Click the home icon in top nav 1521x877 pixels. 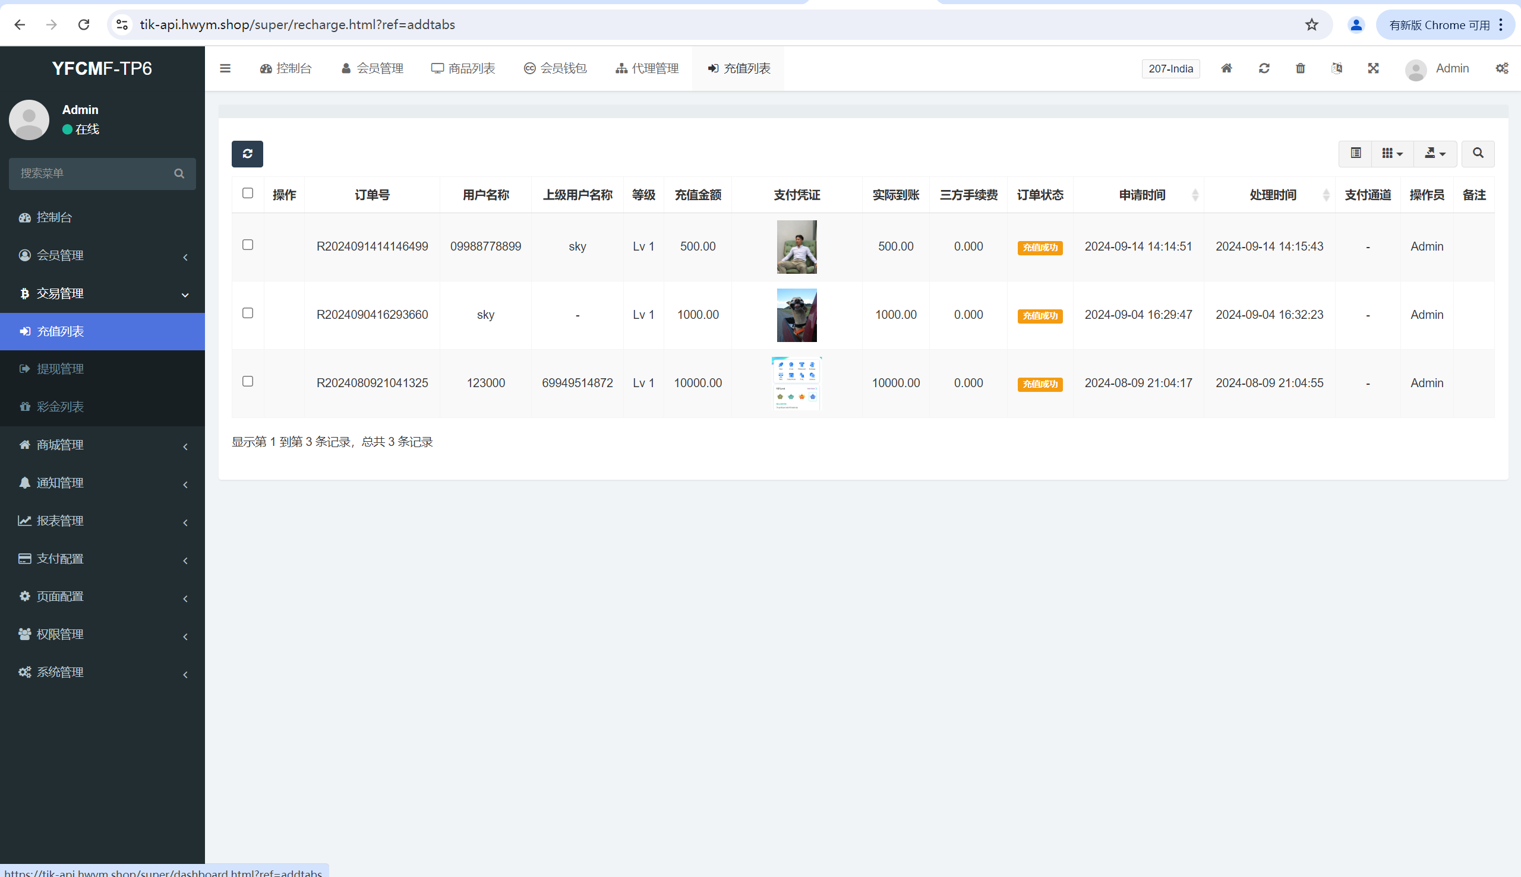(x=1227, y=68)
